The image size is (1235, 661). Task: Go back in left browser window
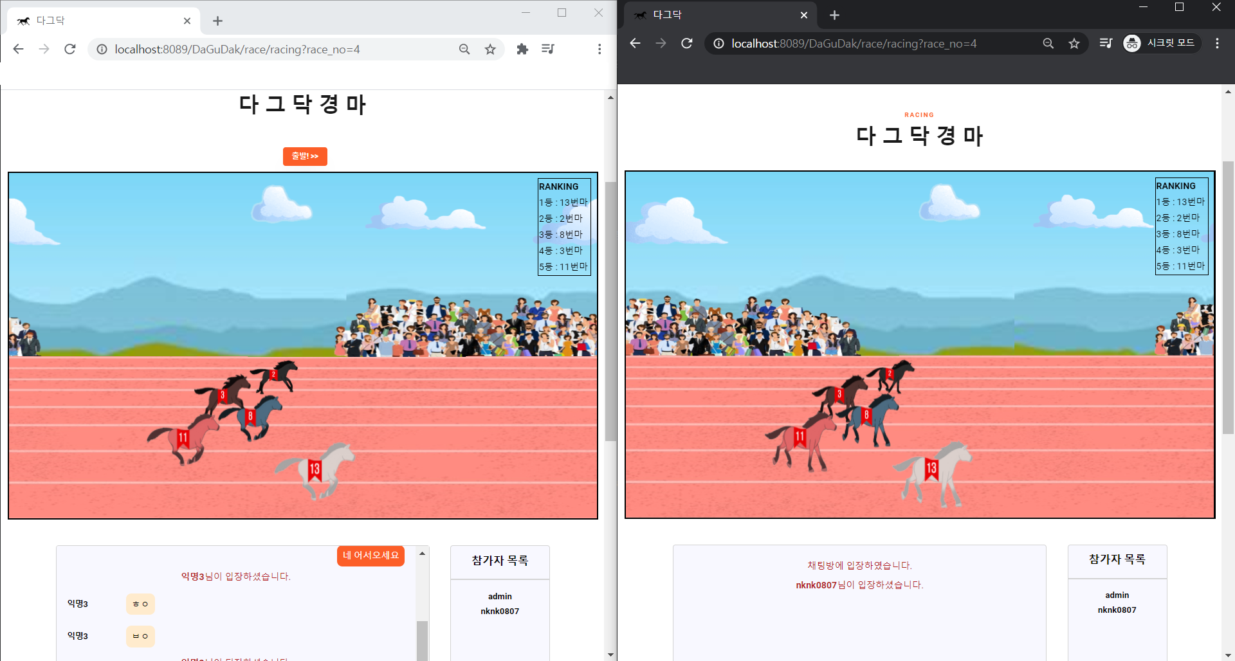19,49
